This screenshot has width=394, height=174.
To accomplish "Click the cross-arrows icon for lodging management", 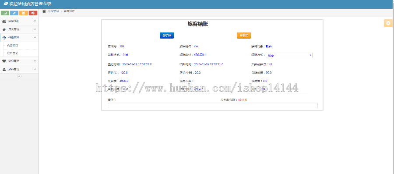I will (x=4, y=38).
